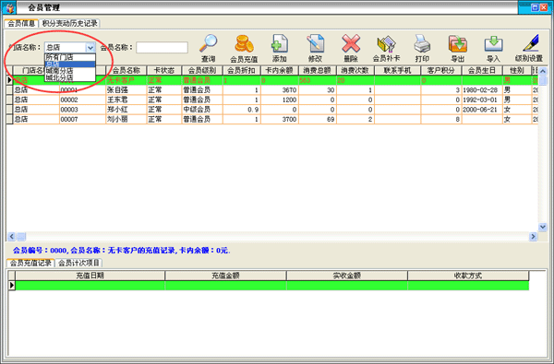554x364 pixels.
Task: Click horizontal scrollbar right arrow
Action: (x=533, y=236)
